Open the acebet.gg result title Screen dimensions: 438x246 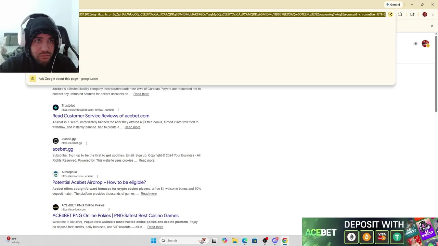[63, 149]
